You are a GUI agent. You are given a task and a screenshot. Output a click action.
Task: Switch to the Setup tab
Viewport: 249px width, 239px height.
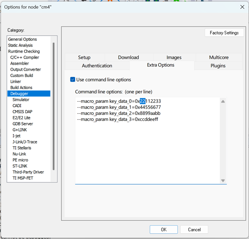click(84, 58)
